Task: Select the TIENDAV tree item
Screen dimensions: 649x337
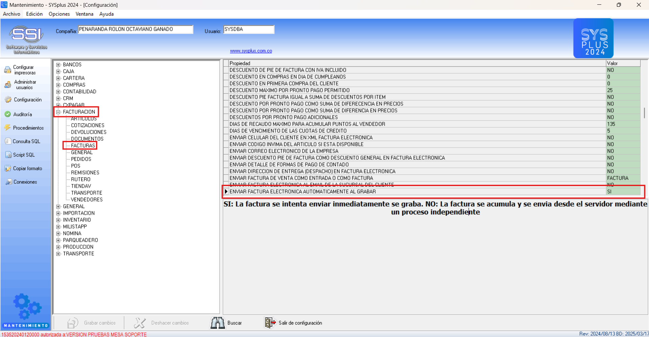Action: (x=81, y=186)
